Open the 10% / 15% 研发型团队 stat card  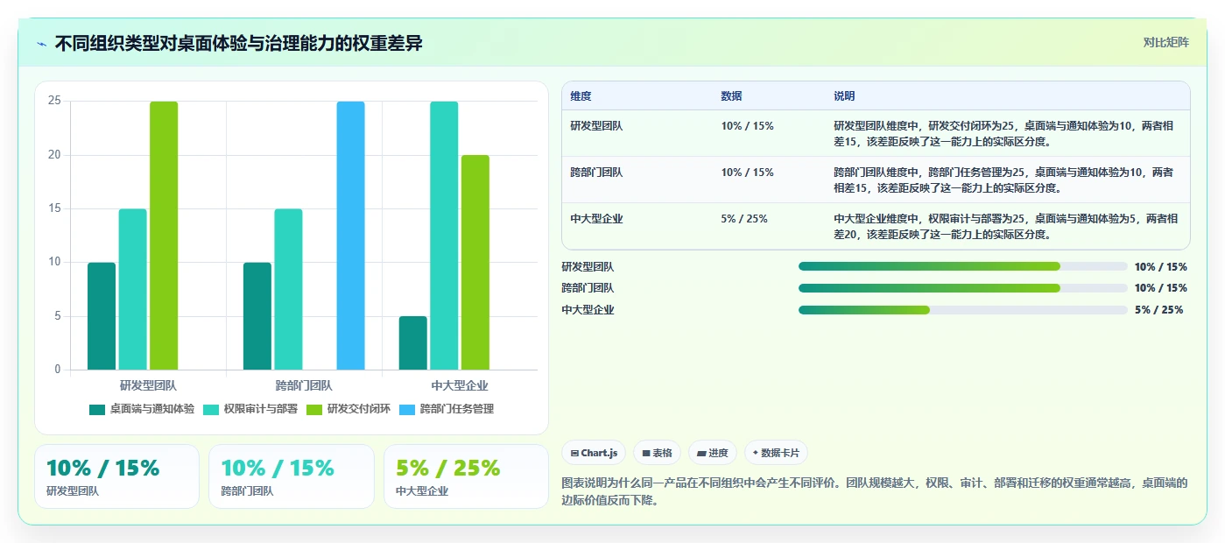(117, 476)
